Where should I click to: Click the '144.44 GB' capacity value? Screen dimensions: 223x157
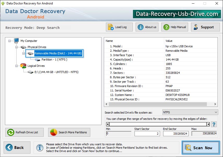172,60
